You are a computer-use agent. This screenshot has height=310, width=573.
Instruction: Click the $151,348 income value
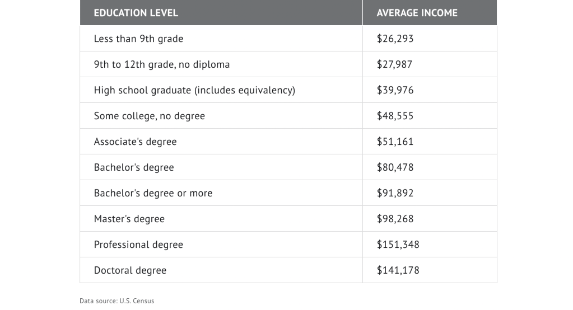(x=398, y=245)
